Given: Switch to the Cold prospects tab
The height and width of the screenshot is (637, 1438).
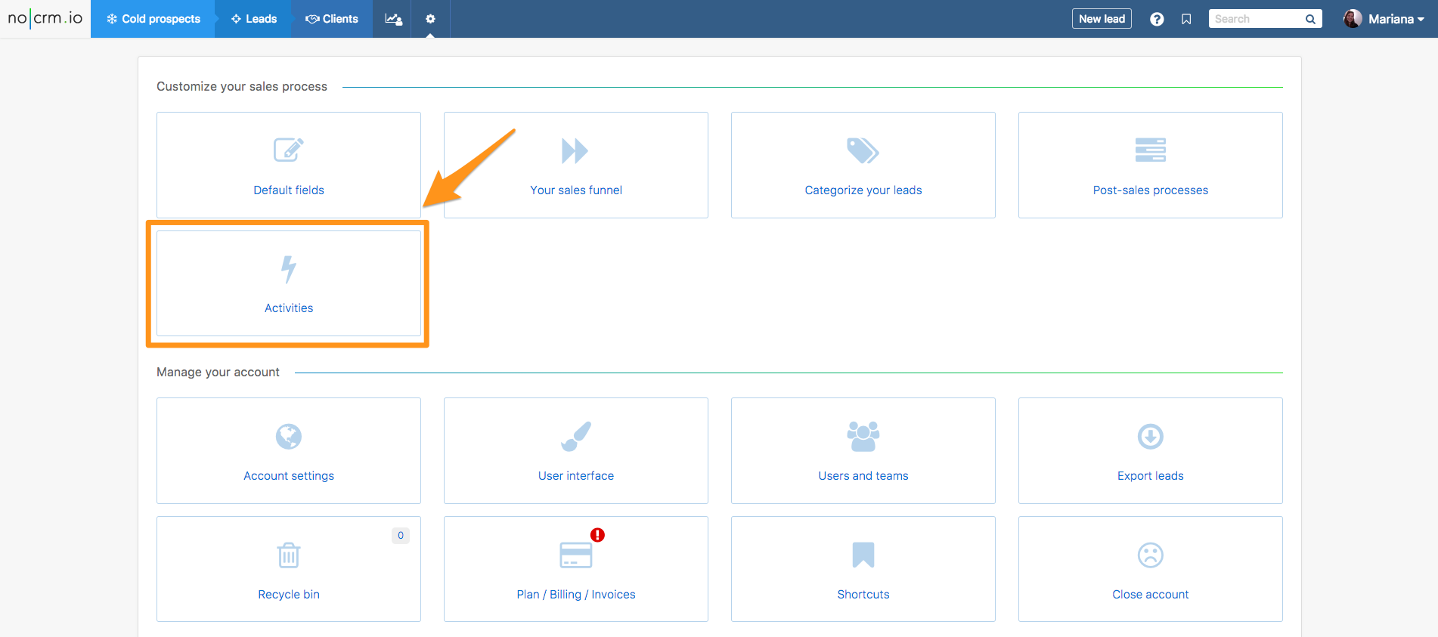Looking at the screenshot, I should [153, 19].
